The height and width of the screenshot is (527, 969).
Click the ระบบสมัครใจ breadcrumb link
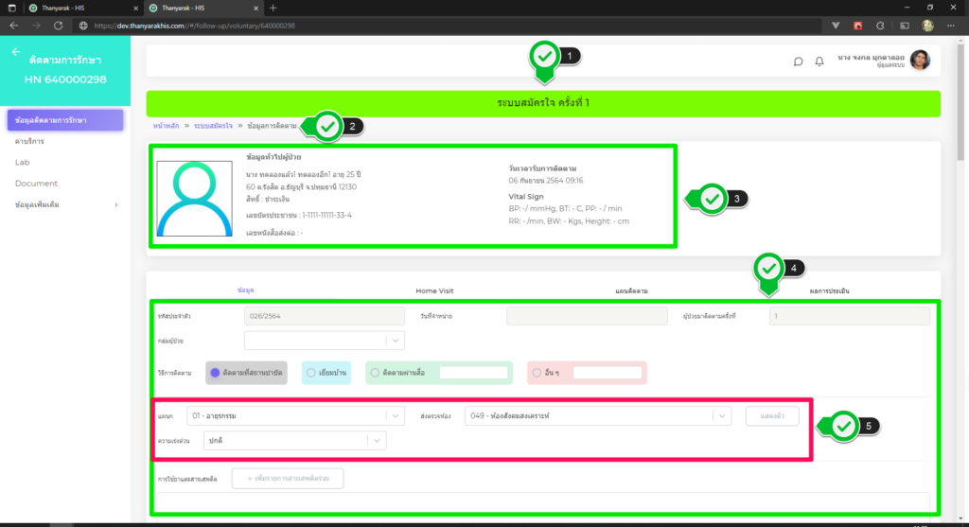(x=213, y=126)
